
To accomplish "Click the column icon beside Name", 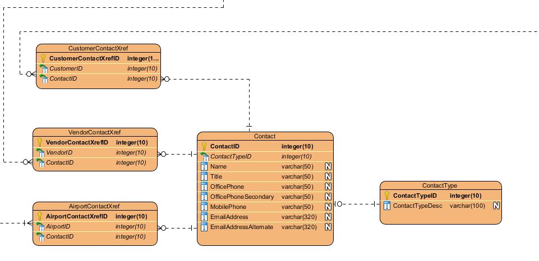I will [x=204, y=166].
